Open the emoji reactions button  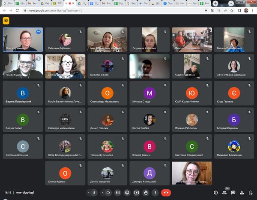pos(127,193)
